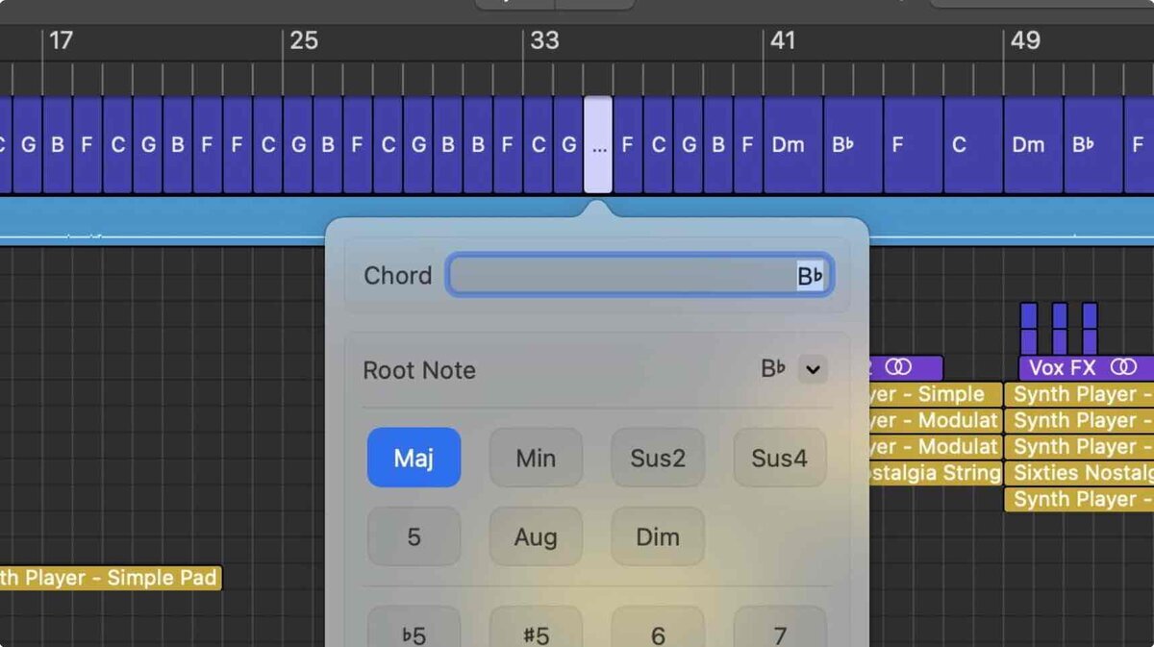Select the highlighted '...' chord region
1154x647 pixels.
pos(598,145)
